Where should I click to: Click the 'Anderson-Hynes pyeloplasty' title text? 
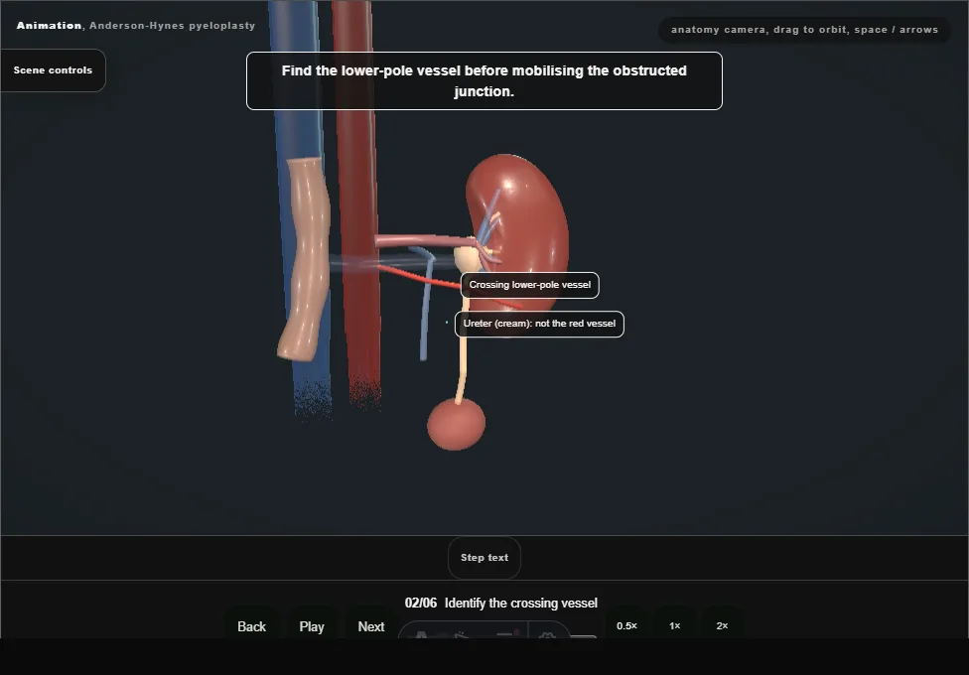(x=173, y=26)
